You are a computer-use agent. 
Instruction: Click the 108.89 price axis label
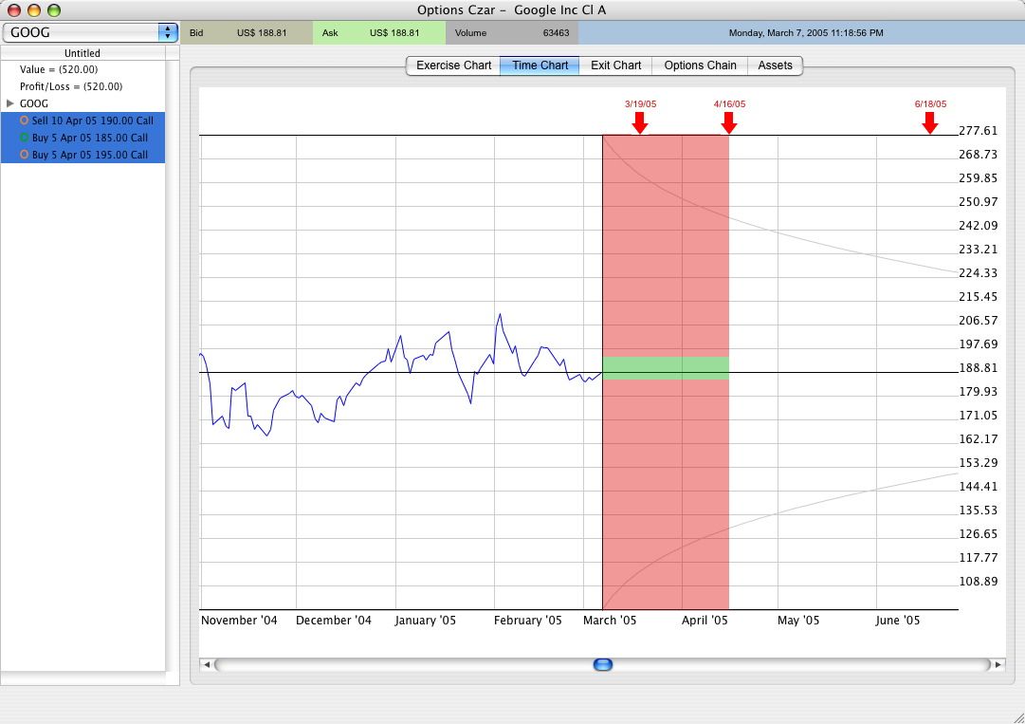pyautogui.click(x=978, y=581)
